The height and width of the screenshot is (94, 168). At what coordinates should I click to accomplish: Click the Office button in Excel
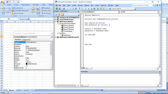(x=3, y=3)
